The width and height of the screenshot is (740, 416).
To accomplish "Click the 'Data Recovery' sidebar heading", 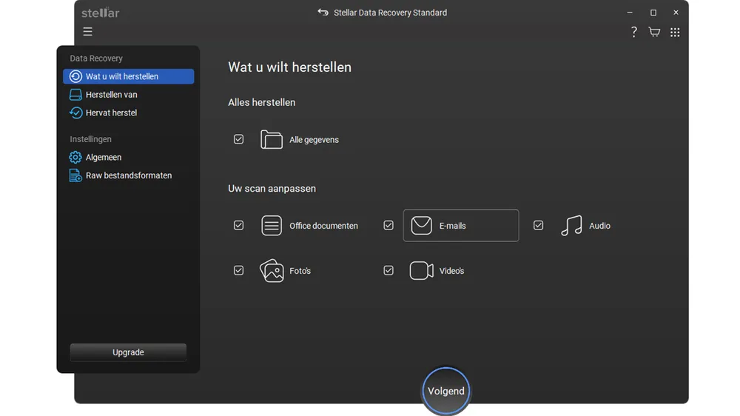I will click(x=96, y=58).
